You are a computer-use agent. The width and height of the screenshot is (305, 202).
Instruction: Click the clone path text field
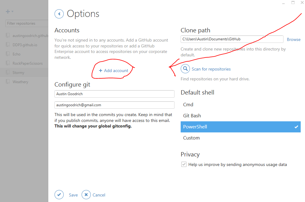pyautogui.click(x=232, y=39)
